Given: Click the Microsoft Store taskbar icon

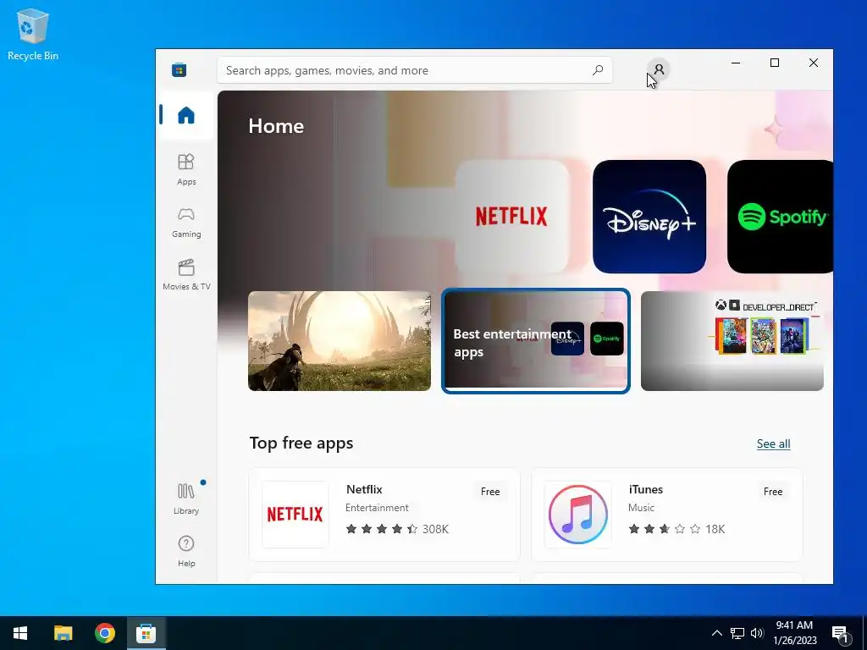Looking at the screenshot, I should point(146,633).
